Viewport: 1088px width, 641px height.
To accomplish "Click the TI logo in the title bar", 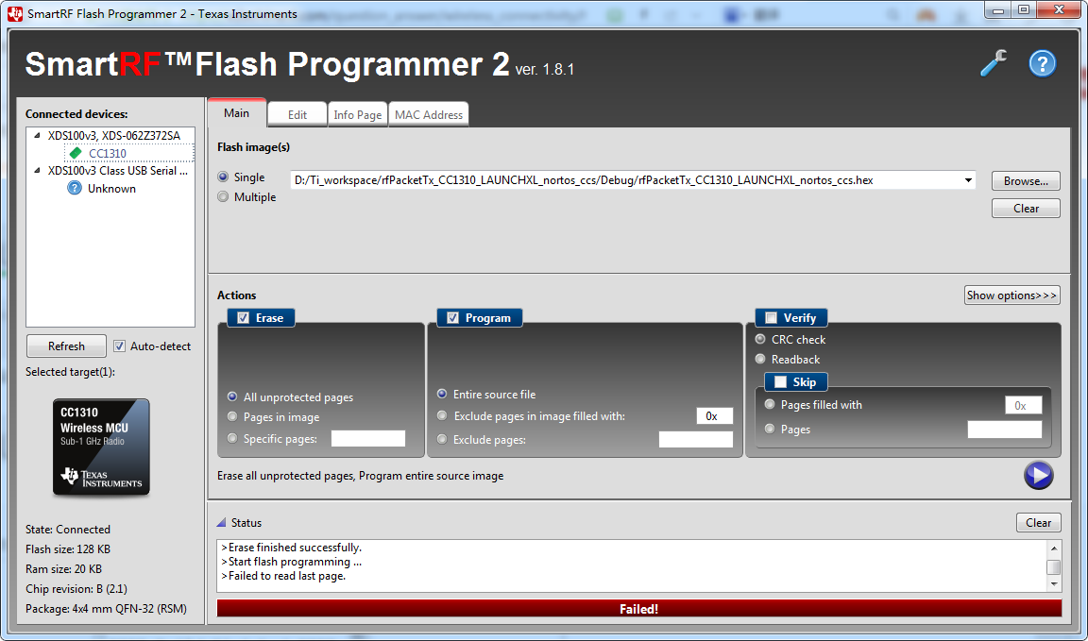I will (15, 13).
